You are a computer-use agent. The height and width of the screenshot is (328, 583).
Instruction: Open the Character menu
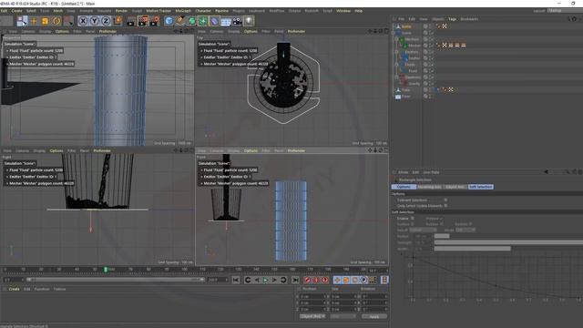click(203, 11)
